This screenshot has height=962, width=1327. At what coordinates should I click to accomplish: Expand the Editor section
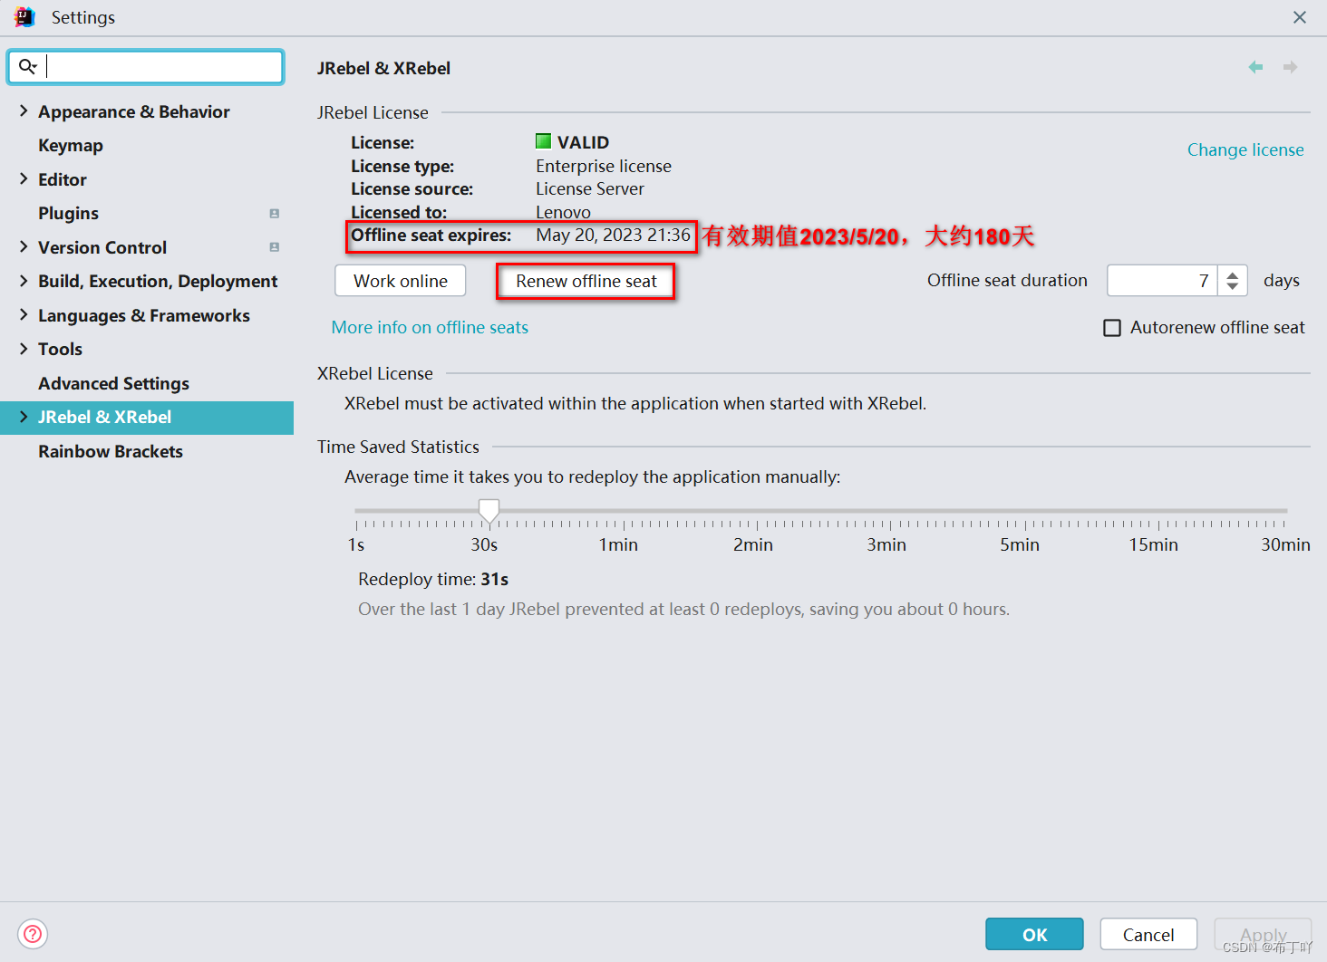(x=24, y=179)
